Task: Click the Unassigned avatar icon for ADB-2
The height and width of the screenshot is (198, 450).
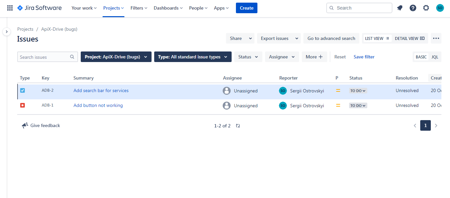Action: [227, 91]
